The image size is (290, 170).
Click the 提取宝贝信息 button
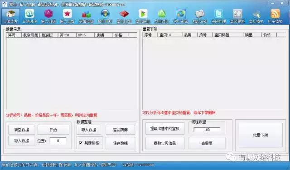tap(165, 143)
